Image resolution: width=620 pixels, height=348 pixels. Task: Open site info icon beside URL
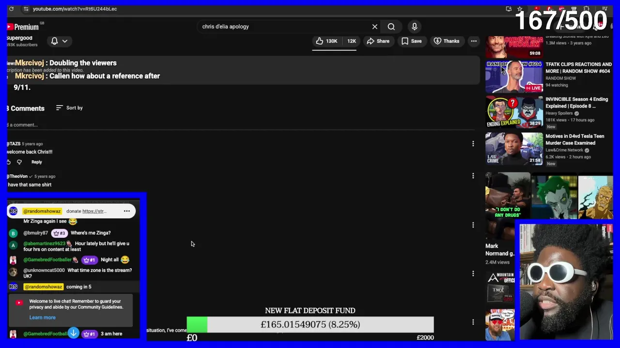click(26, 9)
